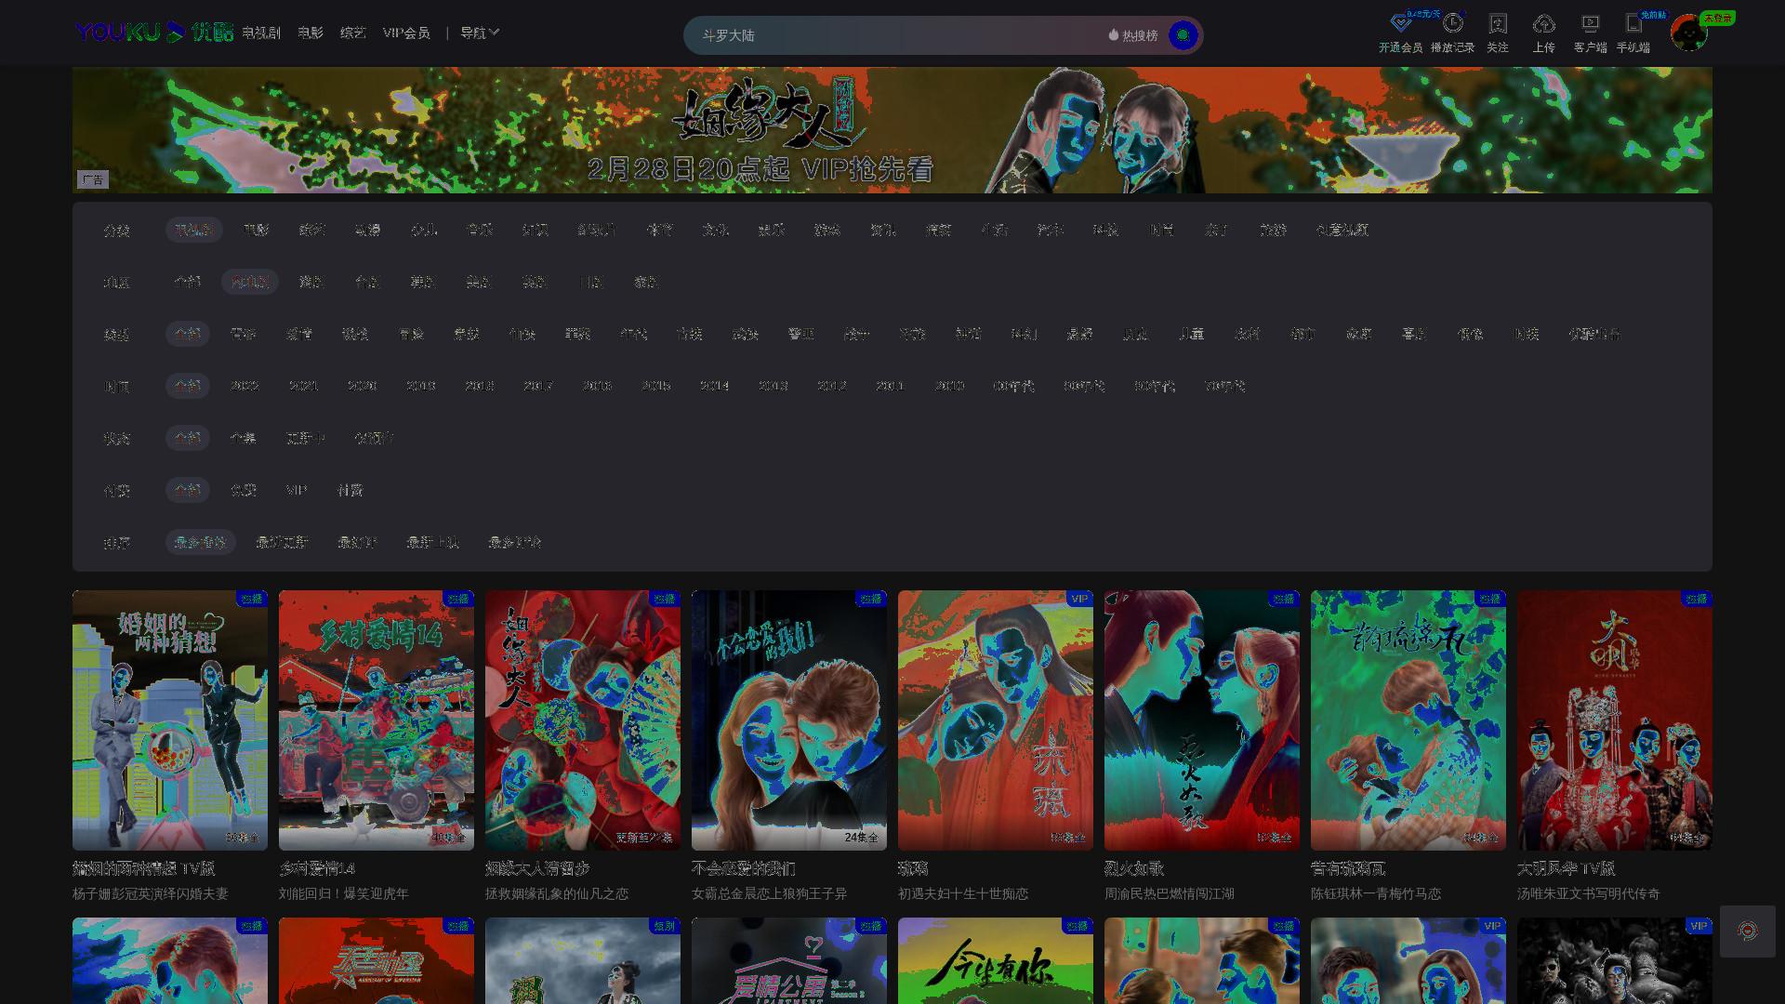Open the 电视剧 top nav item
Screen dimensions: 1785x1004
click(261, 33)
